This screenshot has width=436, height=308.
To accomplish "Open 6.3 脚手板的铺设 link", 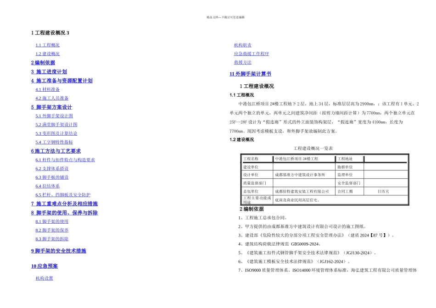I will tap(52, 177).
